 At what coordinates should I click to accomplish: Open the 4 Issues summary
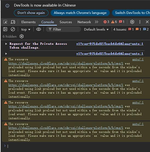(x=131, y=29)
